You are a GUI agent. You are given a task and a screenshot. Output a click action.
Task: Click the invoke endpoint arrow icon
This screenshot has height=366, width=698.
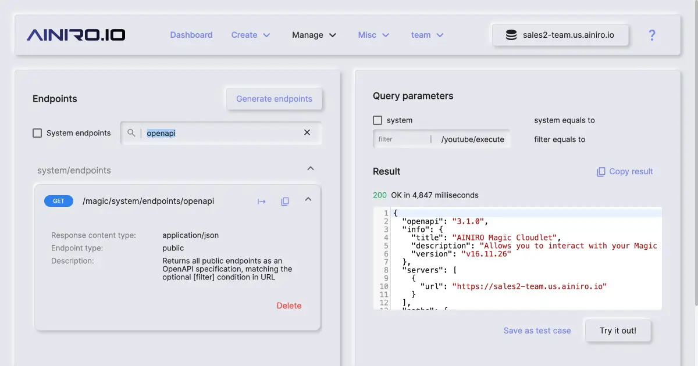(261, 201)
